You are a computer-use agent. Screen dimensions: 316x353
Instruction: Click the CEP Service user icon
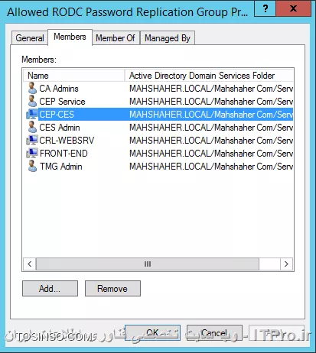click(x=32, y=101)
